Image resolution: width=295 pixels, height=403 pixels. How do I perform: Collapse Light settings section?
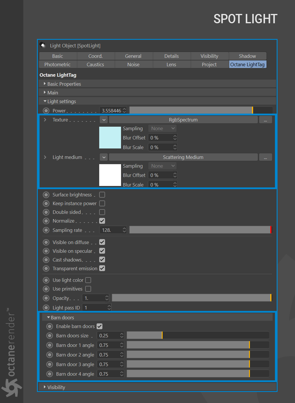tap(45, 101)
